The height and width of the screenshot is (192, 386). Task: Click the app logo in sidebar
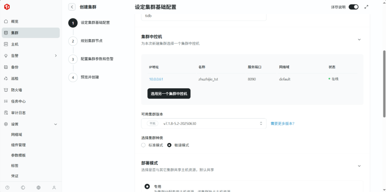point(7,7)
